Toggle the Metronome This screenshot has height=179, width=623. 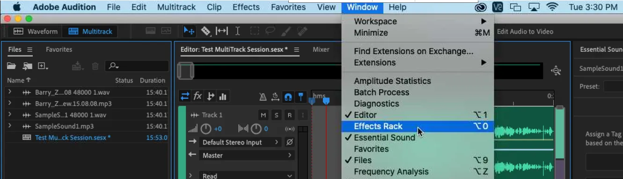point(263,97)
